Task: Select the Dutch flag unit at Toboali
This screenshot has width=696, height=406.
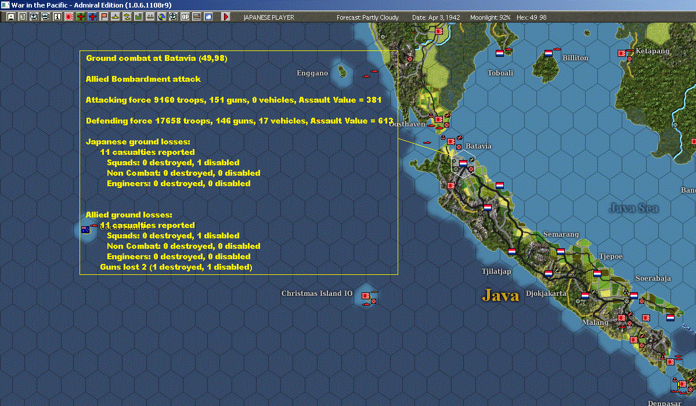Action: coord(499,53)
